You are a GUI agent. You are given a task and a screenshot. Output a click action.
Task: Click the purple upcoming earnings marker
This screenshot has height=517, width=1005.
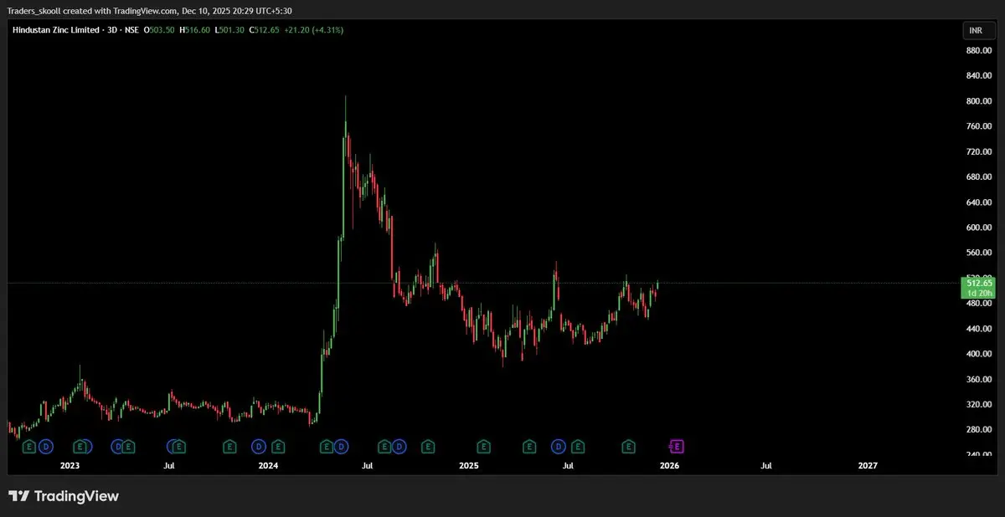pos(677,446)
